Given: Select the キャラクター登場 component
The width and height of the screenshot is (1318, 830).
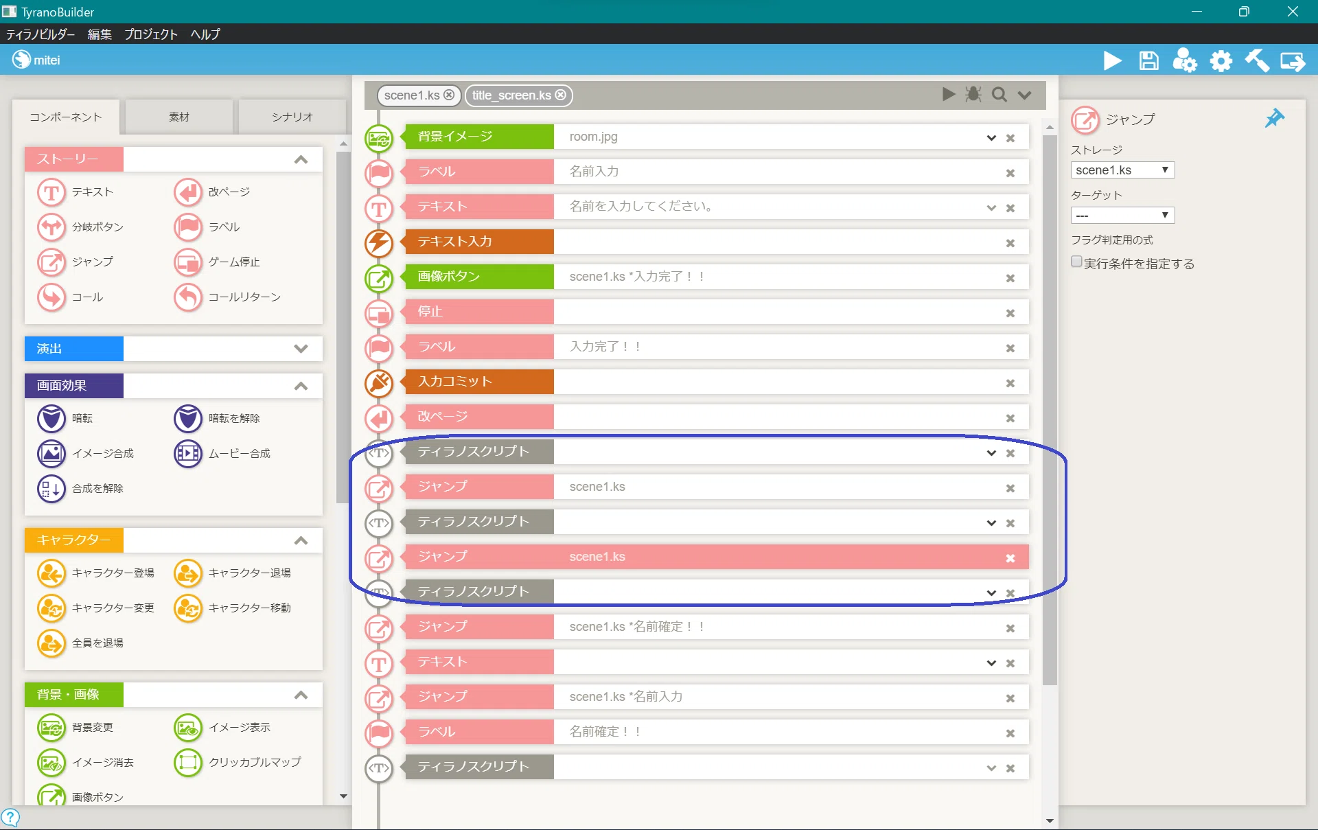Looking at the screenshot, I should pos(96,573).
